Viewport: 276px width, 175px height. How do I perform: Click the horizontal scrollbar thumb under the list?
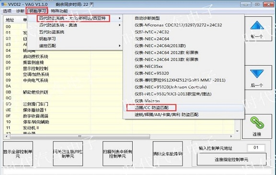[80, 137]
